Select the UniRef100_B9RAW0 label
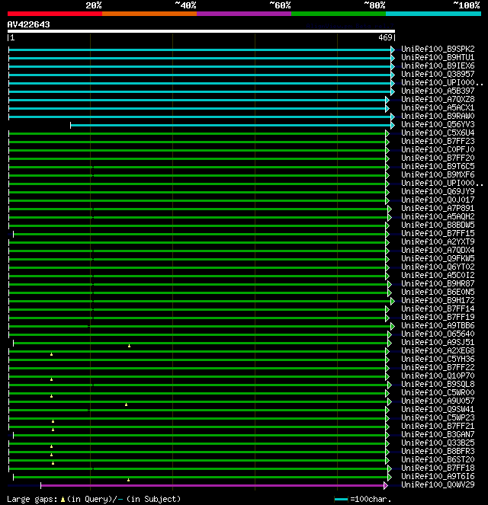 (438, 116)
